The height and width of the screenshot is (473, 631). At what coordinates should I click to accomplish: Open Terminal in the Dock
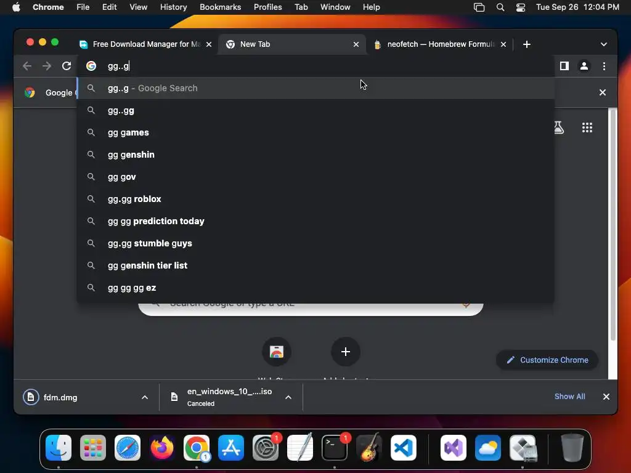[335, 448]
